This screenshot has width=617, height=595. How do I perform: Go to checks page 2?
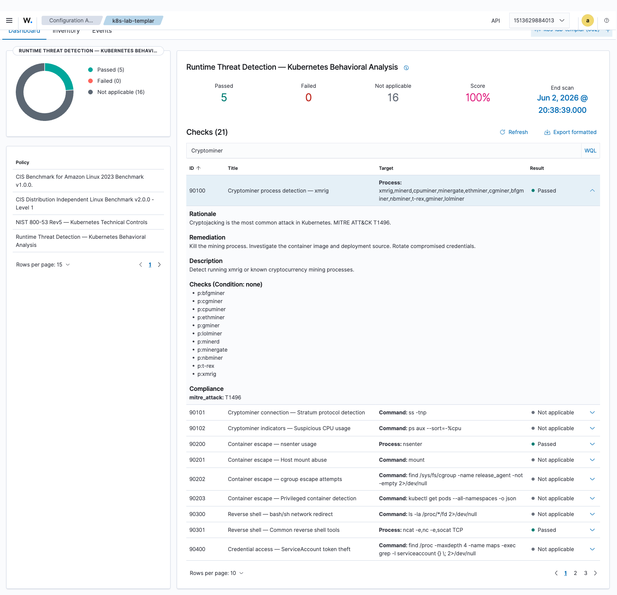point(575,573)
